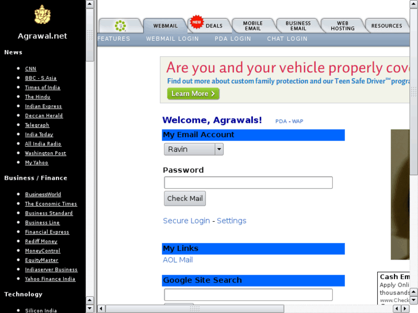Open the All India Radio link
The height and width of the screenshot is (313, 418).
(43, 144)
